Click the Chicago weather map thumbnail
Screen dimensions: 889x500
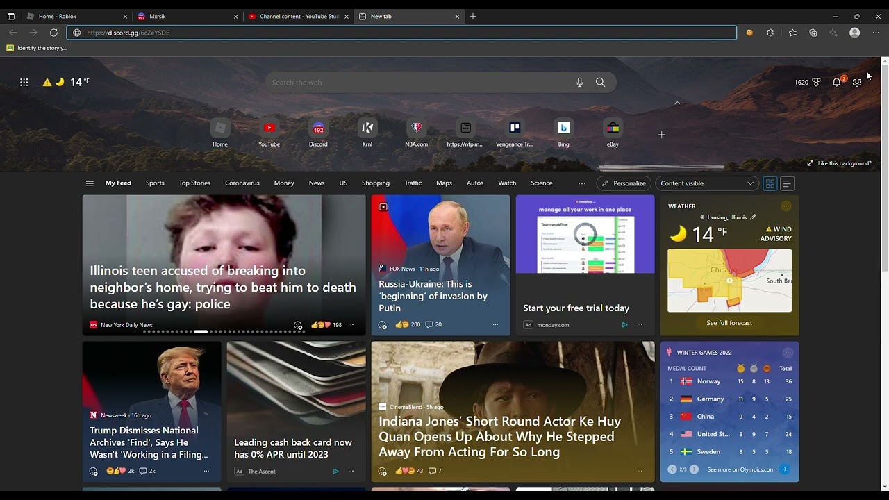[729, 281]
